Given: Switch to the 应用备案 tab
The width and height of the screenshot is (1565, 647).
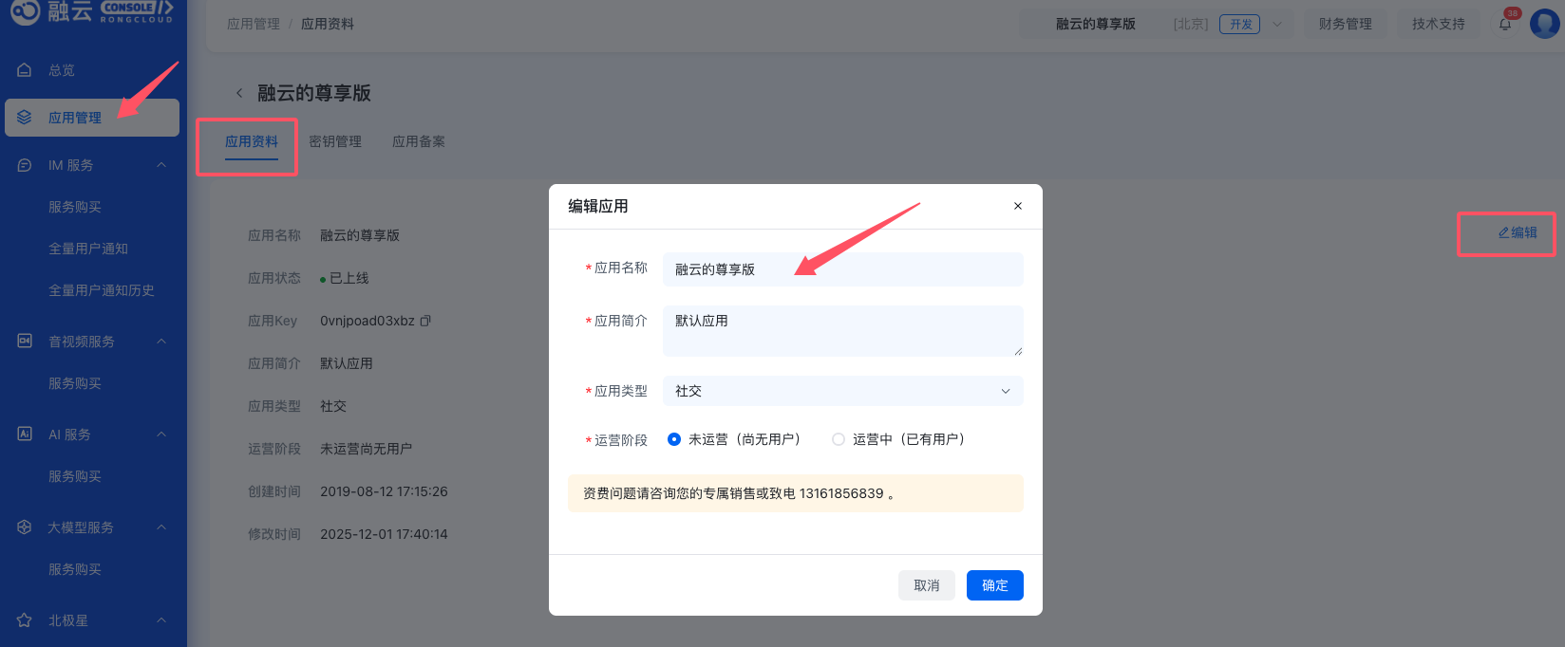Looking at the screenshot, I should (x=419, y=141).
